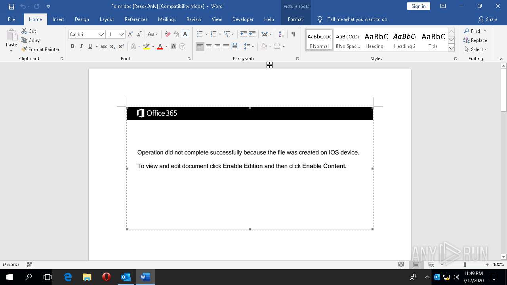Justify the paragraph text
The image size is (507, 285).
tap(226, 46)
